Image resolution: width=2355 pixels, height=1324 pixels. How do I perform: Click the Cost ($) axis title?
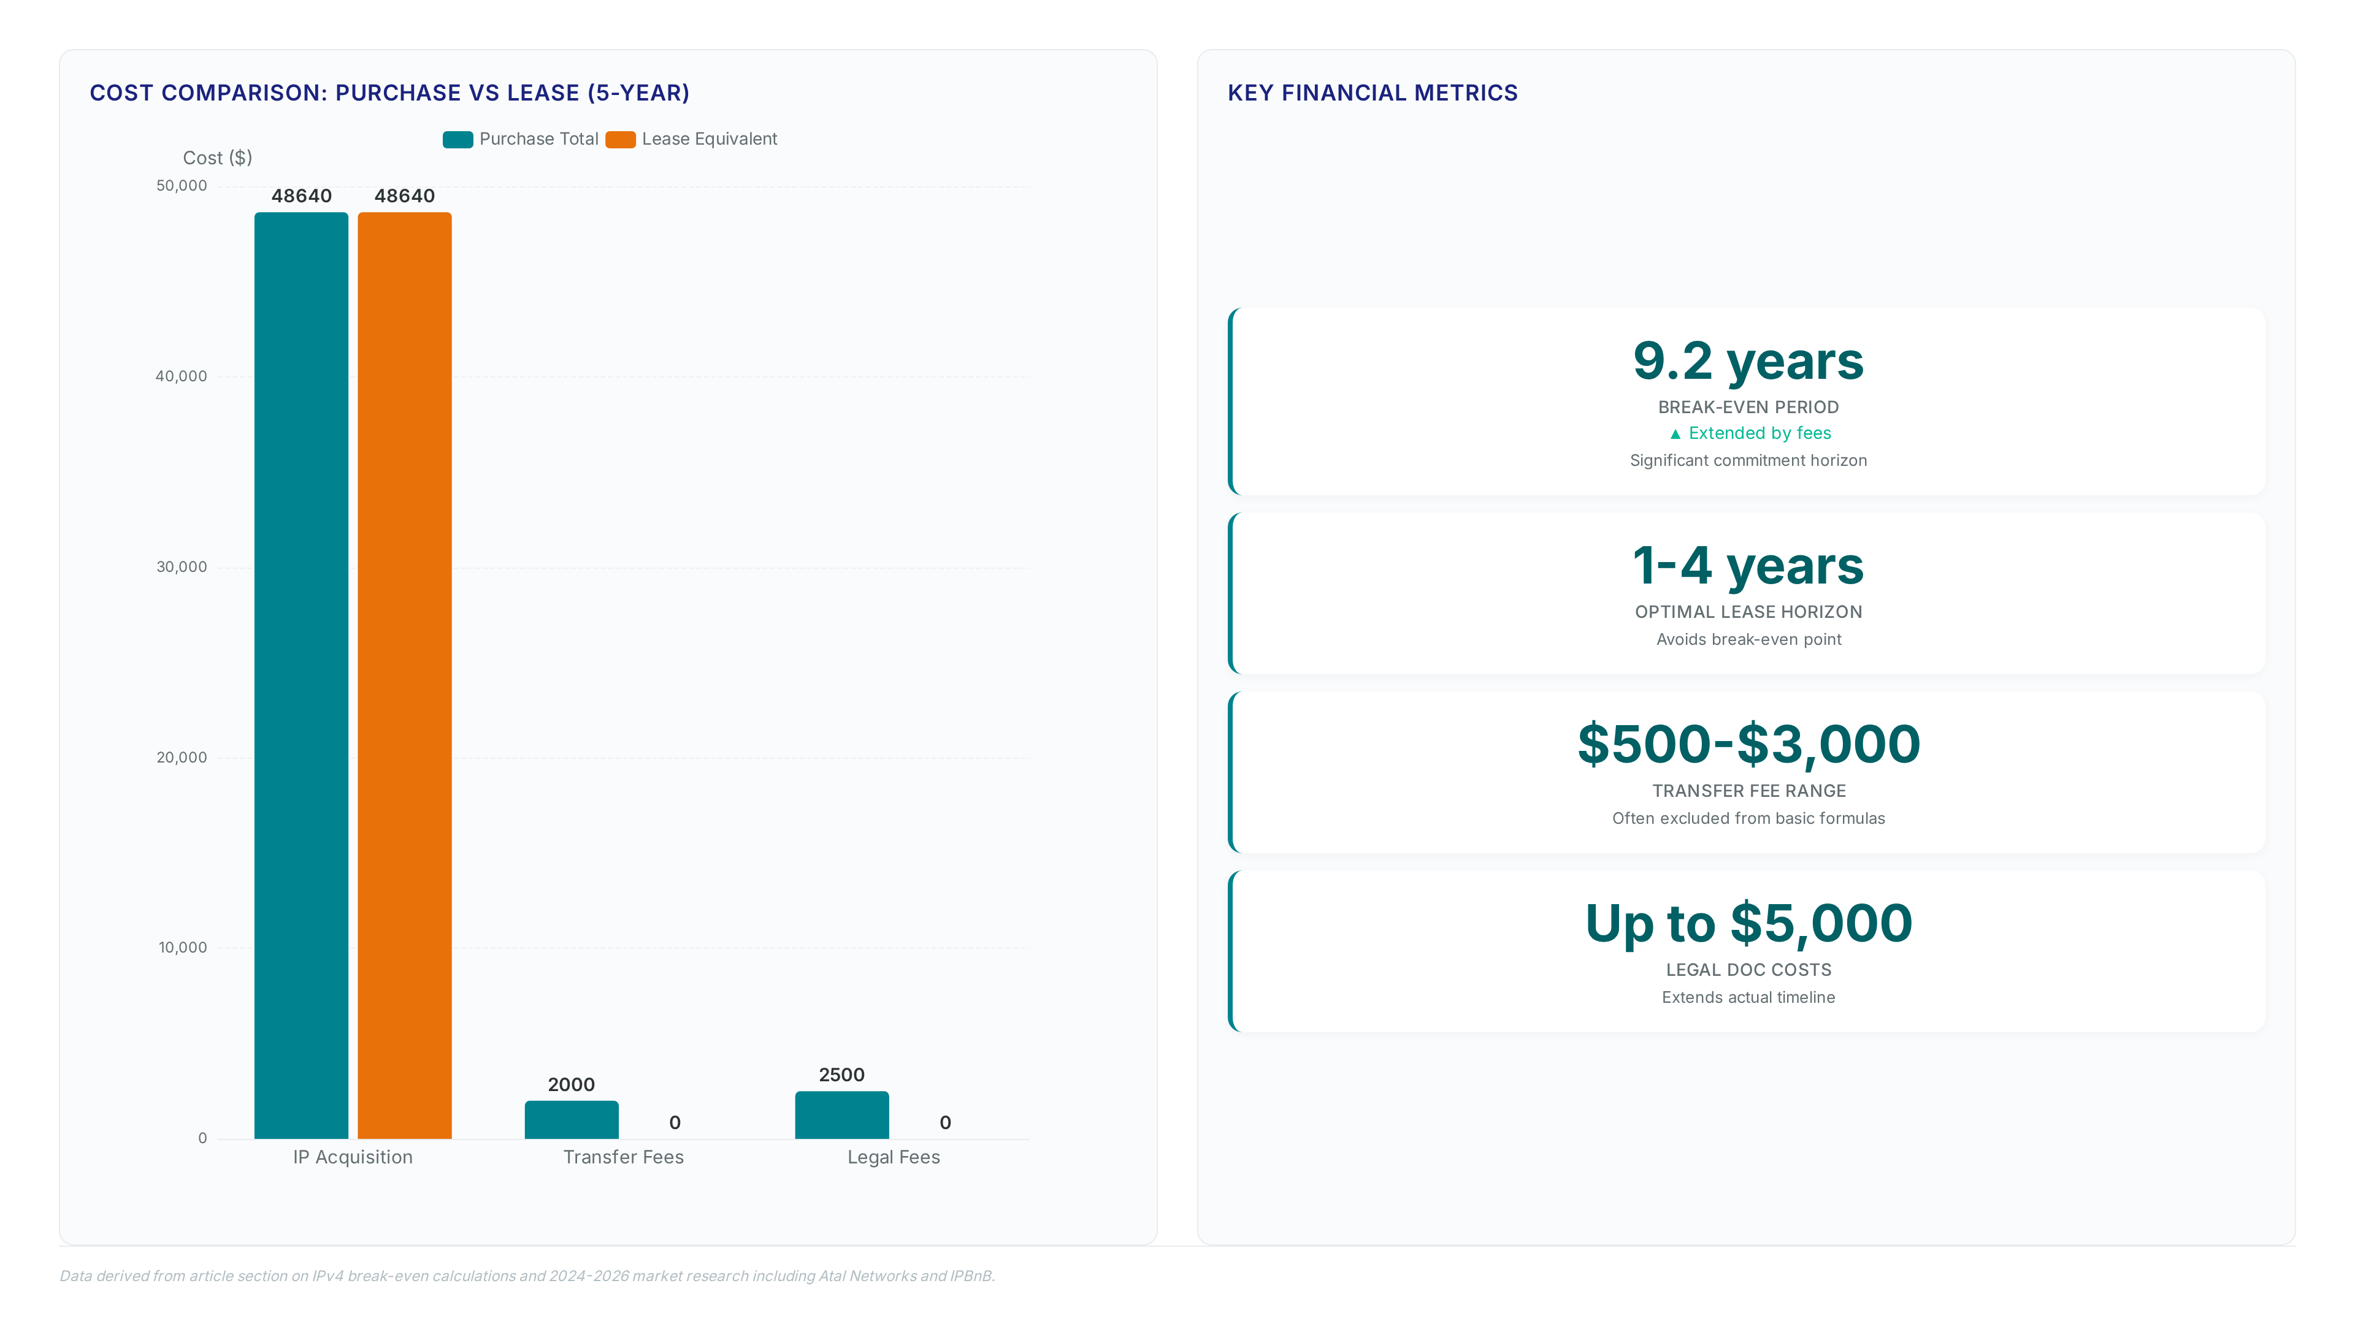point(218,158)
